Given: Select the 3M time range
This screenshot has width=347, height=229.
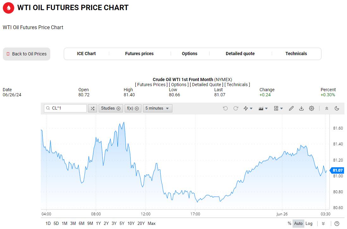Looking at the screenshot, I should (x=73, y=224).
